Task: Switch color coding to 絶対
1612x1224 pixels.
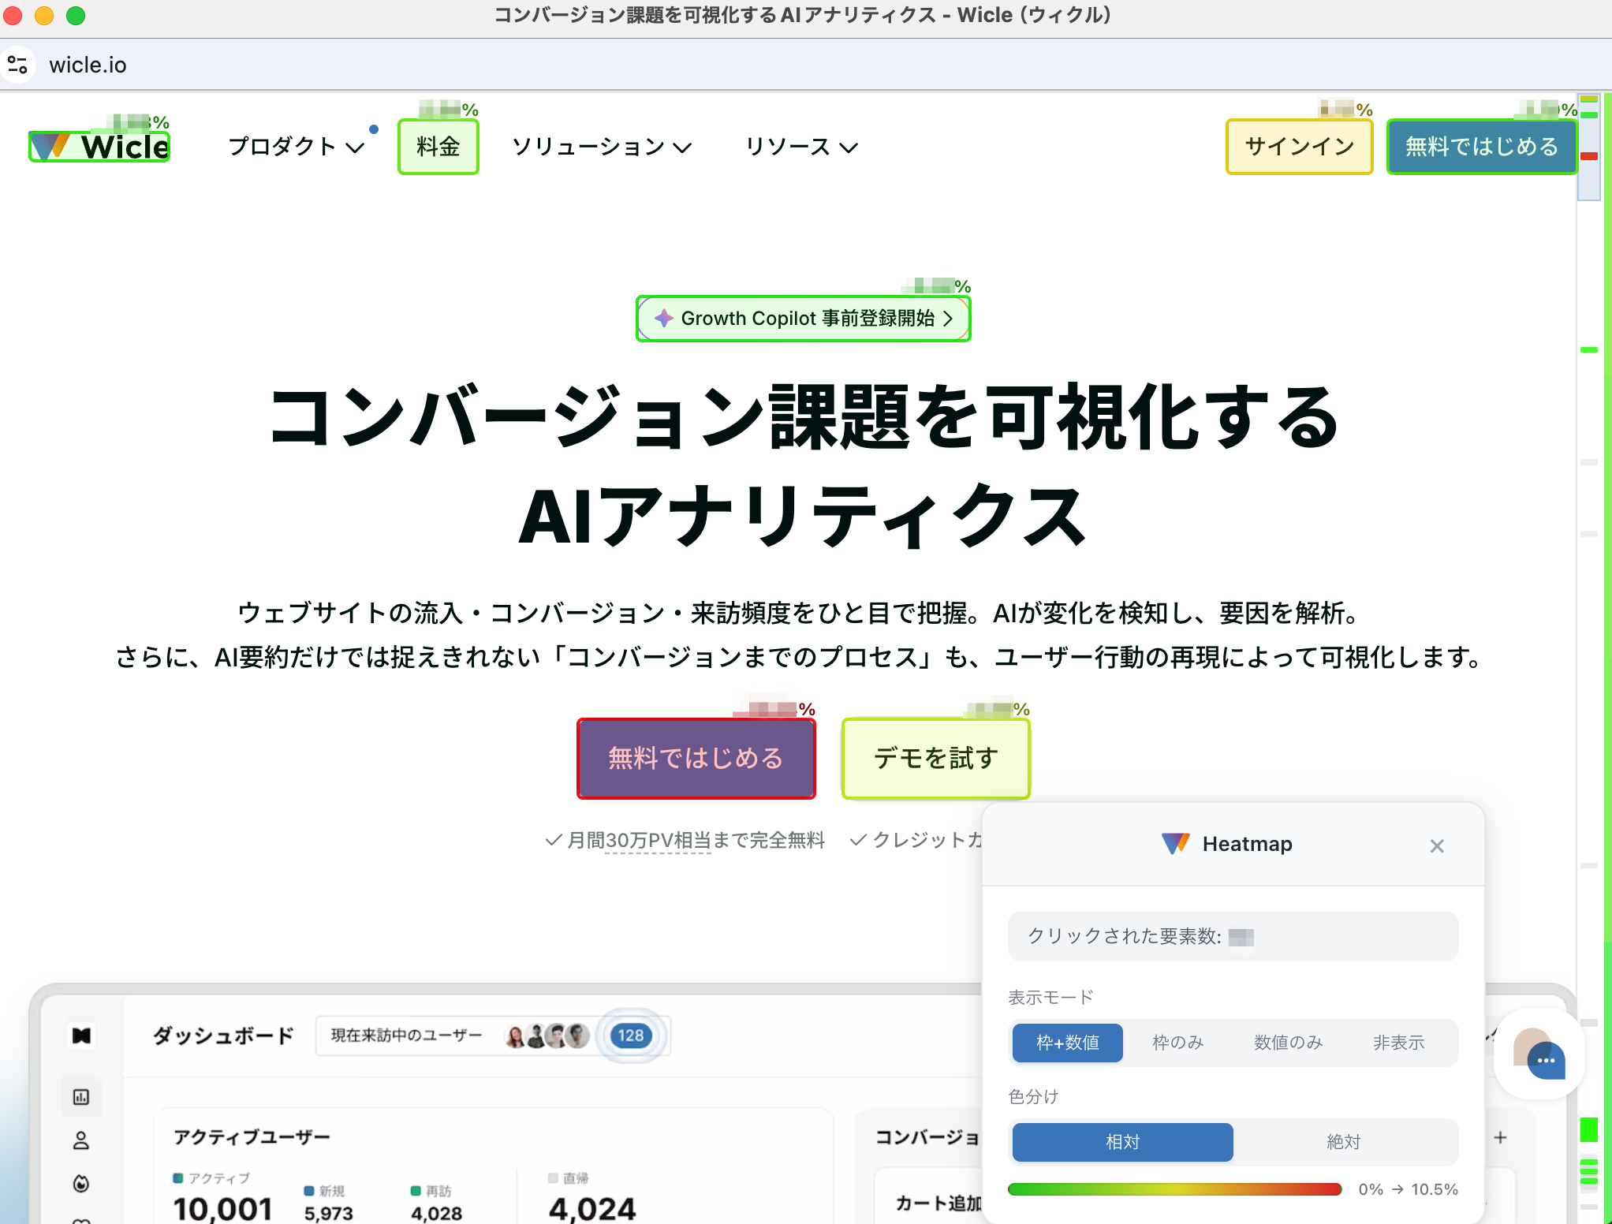Action: [x=1343, y=1142]
